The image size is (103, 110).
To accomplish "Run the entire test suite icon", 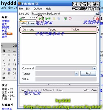I will coord(41,19).
